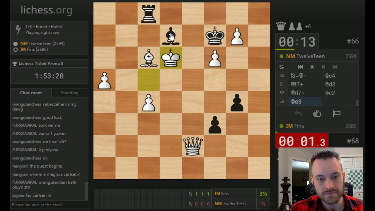
Task: Click the '1+0 • Rated • Bullet' game info
Action: 44,26
